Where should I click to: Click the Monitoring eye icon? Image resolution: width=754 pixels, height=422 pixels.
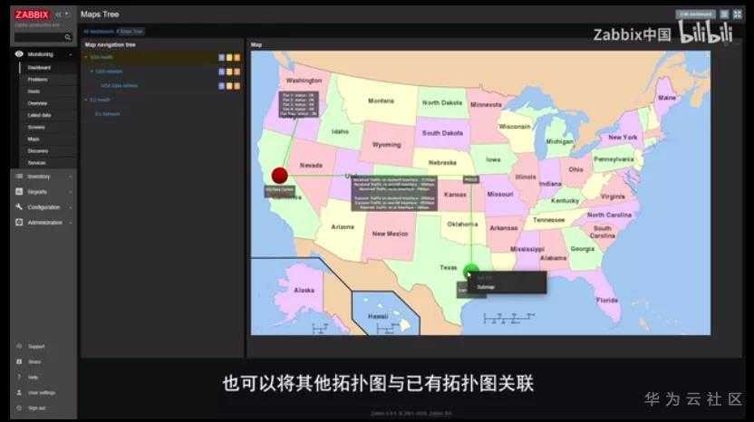click(19, 53)
